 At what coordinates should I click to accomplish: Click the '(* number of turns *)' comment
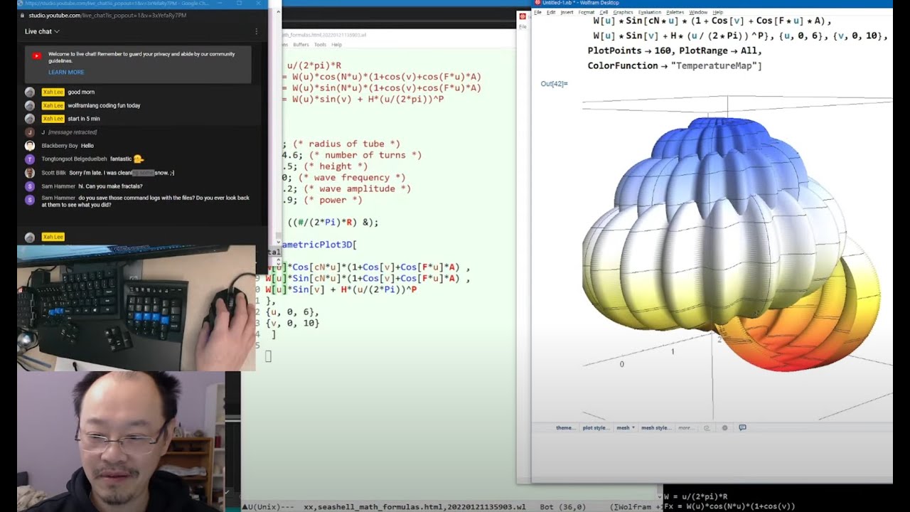coord(365,155)
